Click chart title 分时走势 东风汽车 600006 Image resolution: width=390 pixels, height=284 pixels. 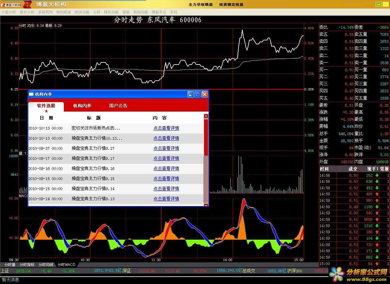click(x=158, y=20)
